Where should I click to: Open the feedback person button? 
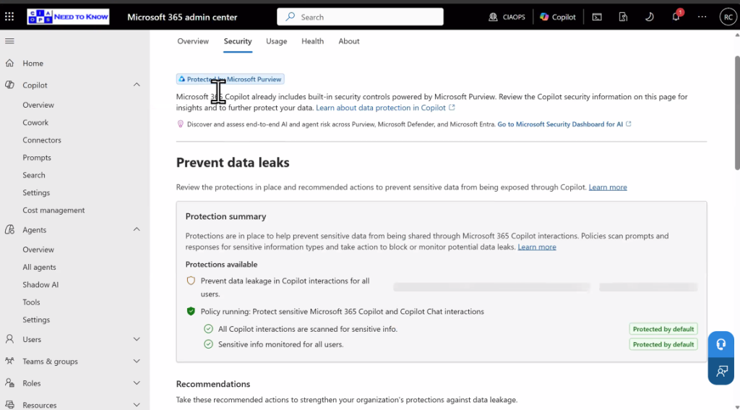click(720, 371)
